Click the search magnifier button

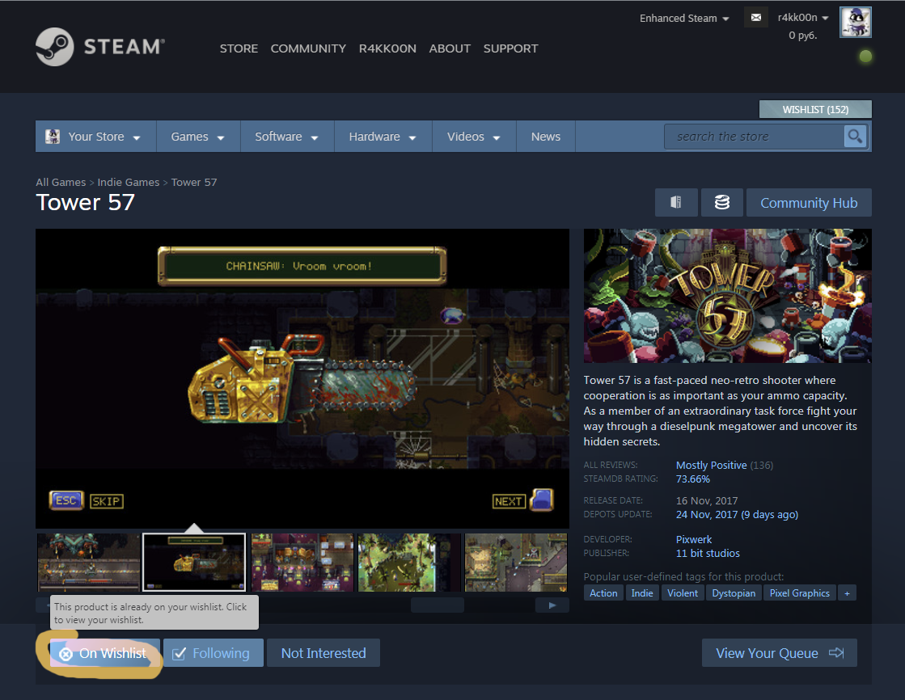pyautogui.click(x=855, y=137)
